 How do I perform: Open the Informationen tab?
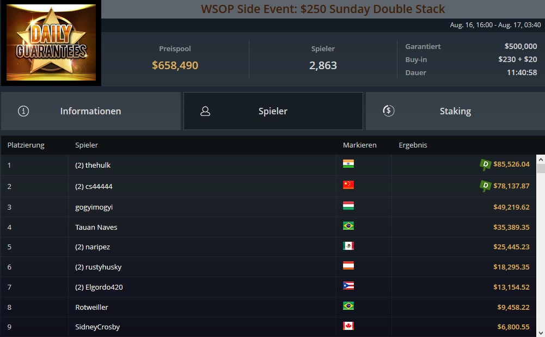coord(91,111)
